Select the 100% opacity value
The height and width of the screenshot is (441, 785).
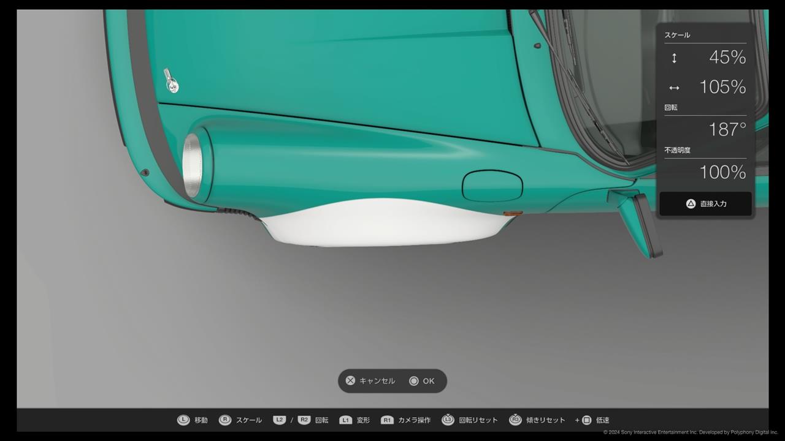(x=723, y=172)
